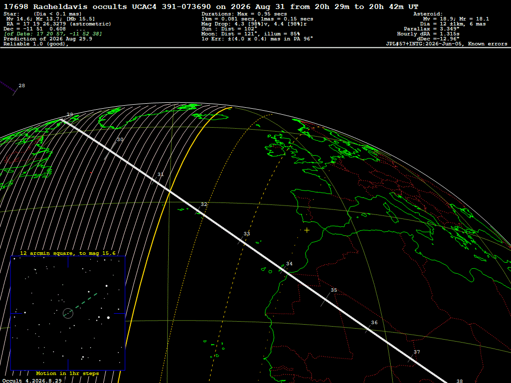Click time tick labeled 28 at upper left
511x383 pixels.
21,86
